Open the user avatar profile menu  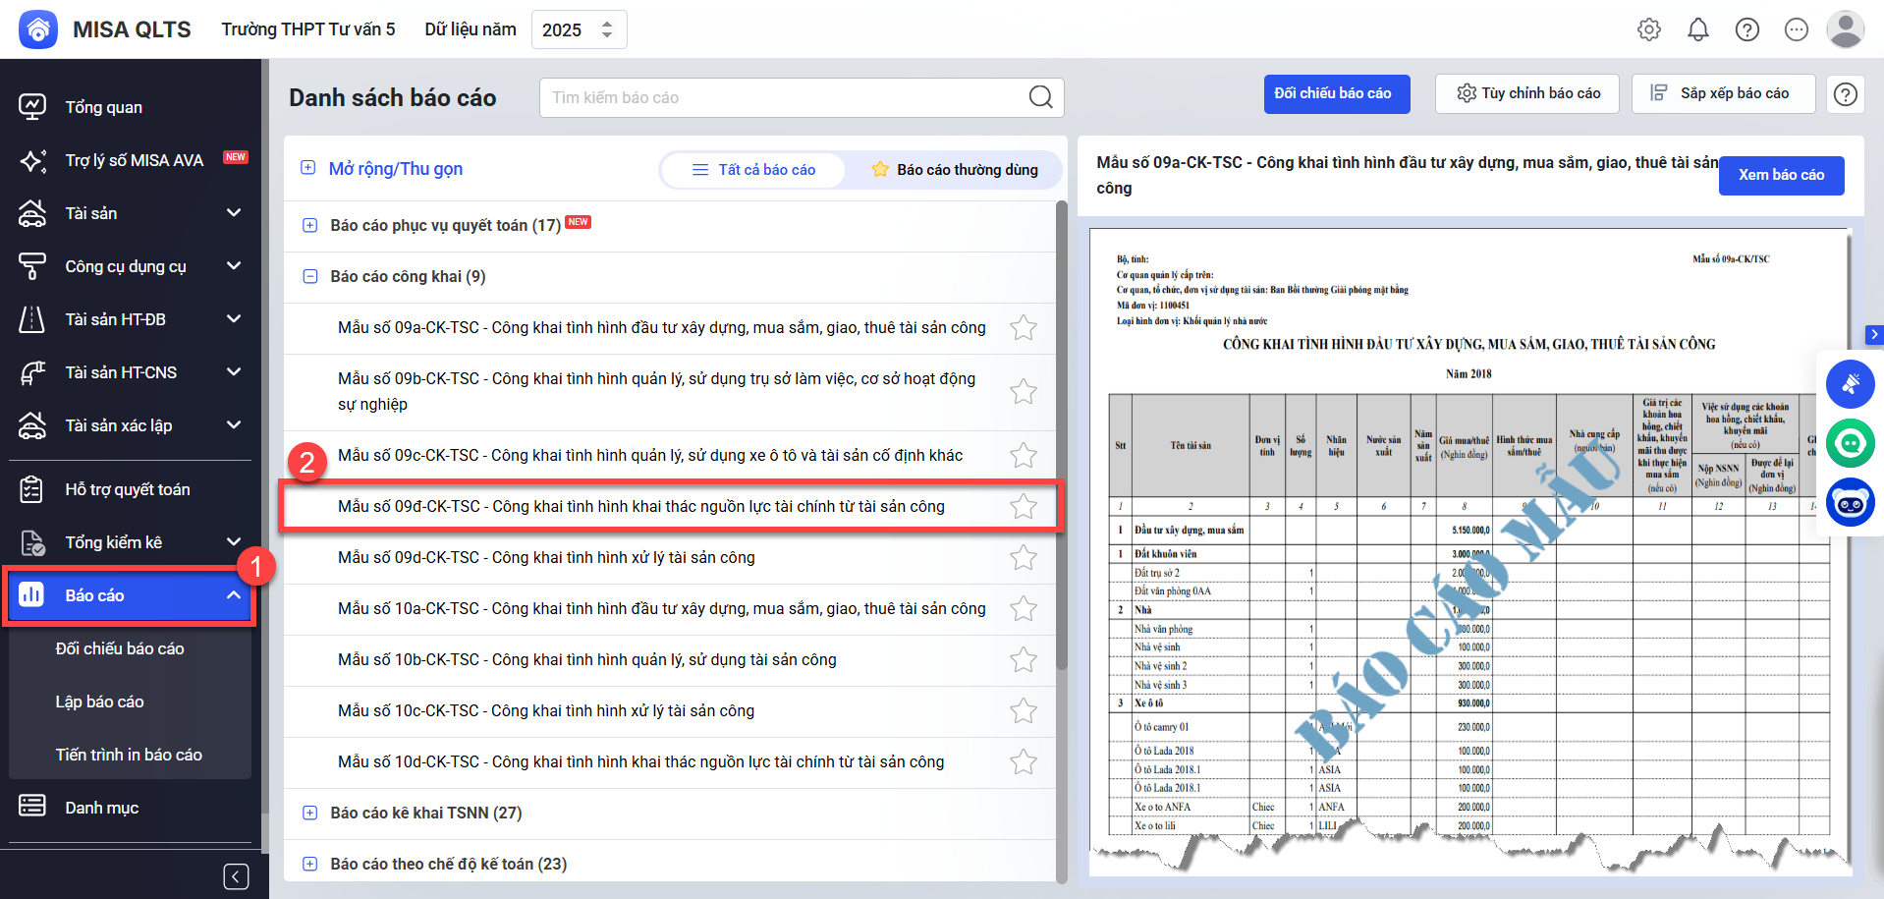click(1845, 29)
